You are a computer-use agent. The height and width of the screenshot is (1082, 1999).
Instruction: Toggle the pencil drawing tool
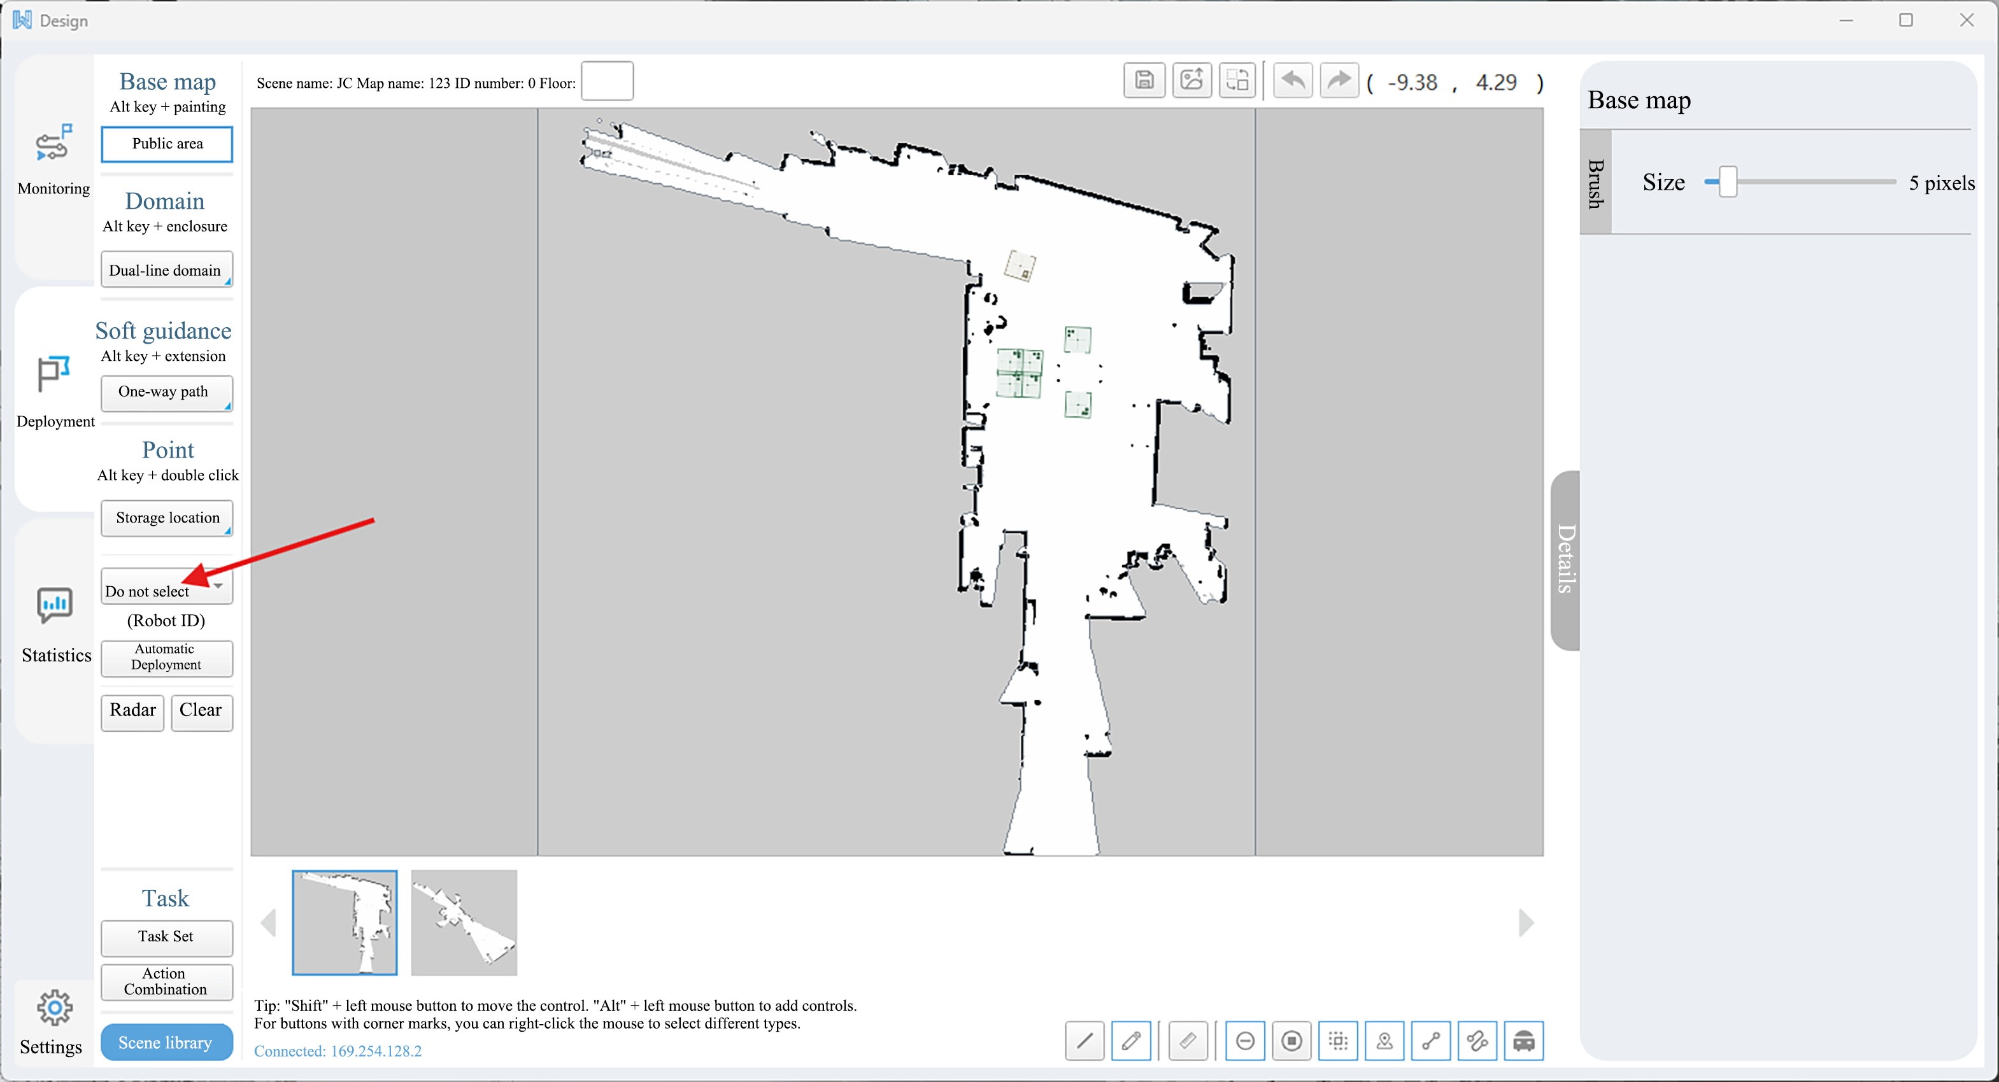pyautogui.click(x=1130, y=1040)
